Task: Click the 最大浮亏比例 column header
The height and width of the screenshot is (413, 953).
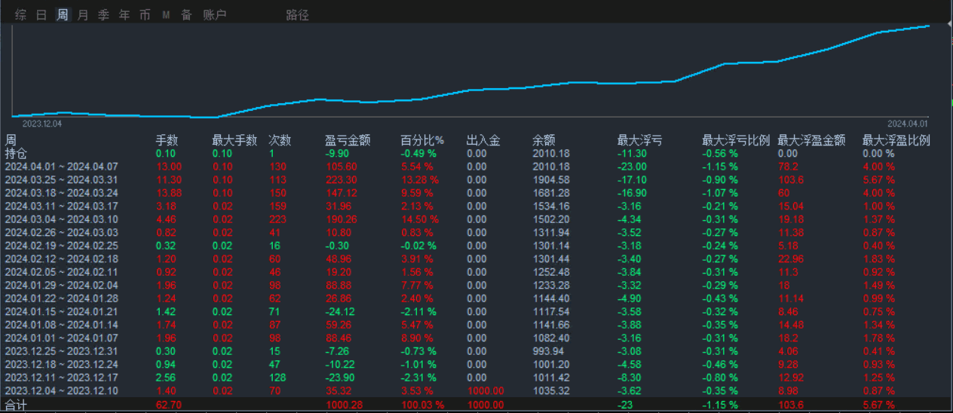Action: [736, 140]
